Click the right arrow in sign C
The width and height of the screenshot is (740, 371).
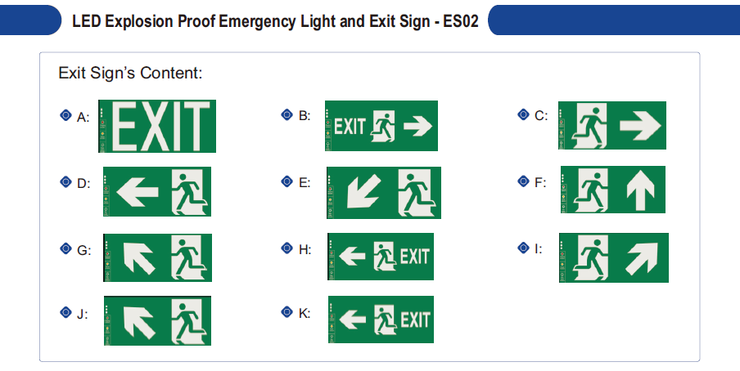(x=640, y=125)
